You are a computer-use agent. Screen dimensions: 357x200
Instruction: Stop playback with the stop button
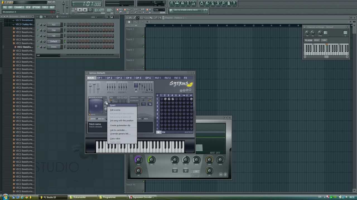[x=85, y=10]
